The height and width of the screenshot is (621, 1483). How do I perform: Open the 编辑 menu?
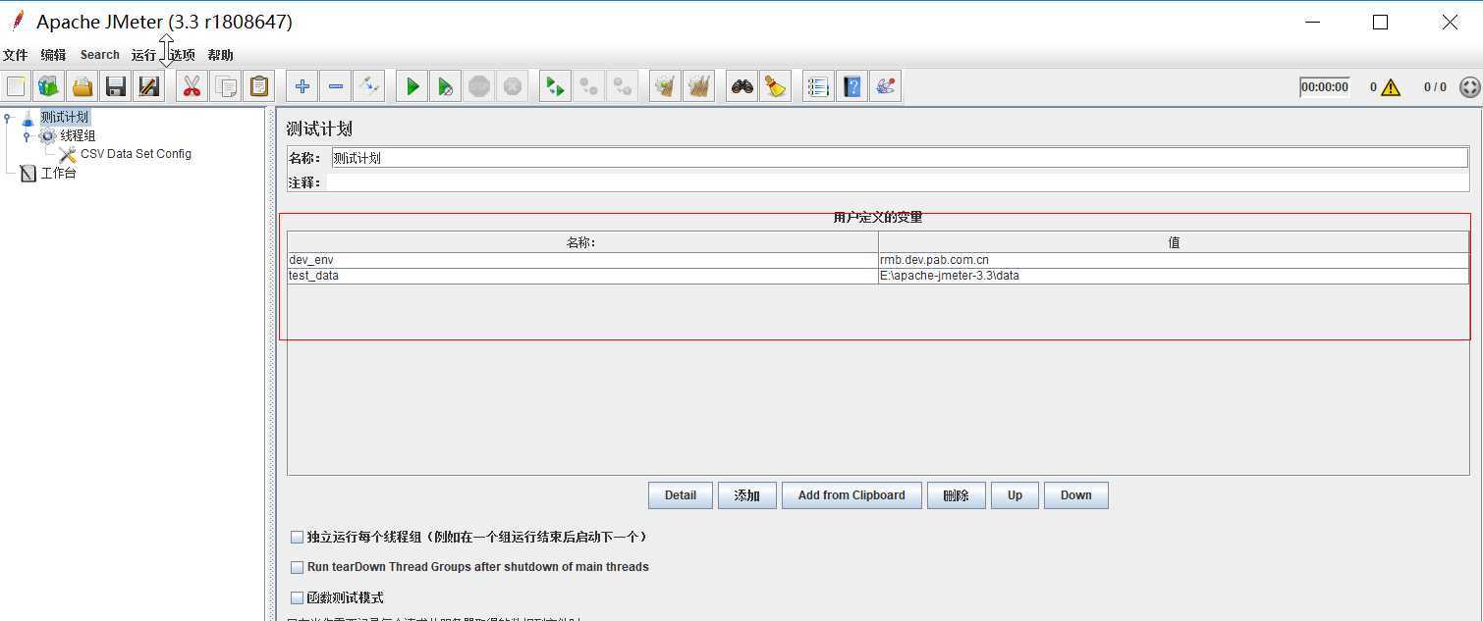click(53, 55)
